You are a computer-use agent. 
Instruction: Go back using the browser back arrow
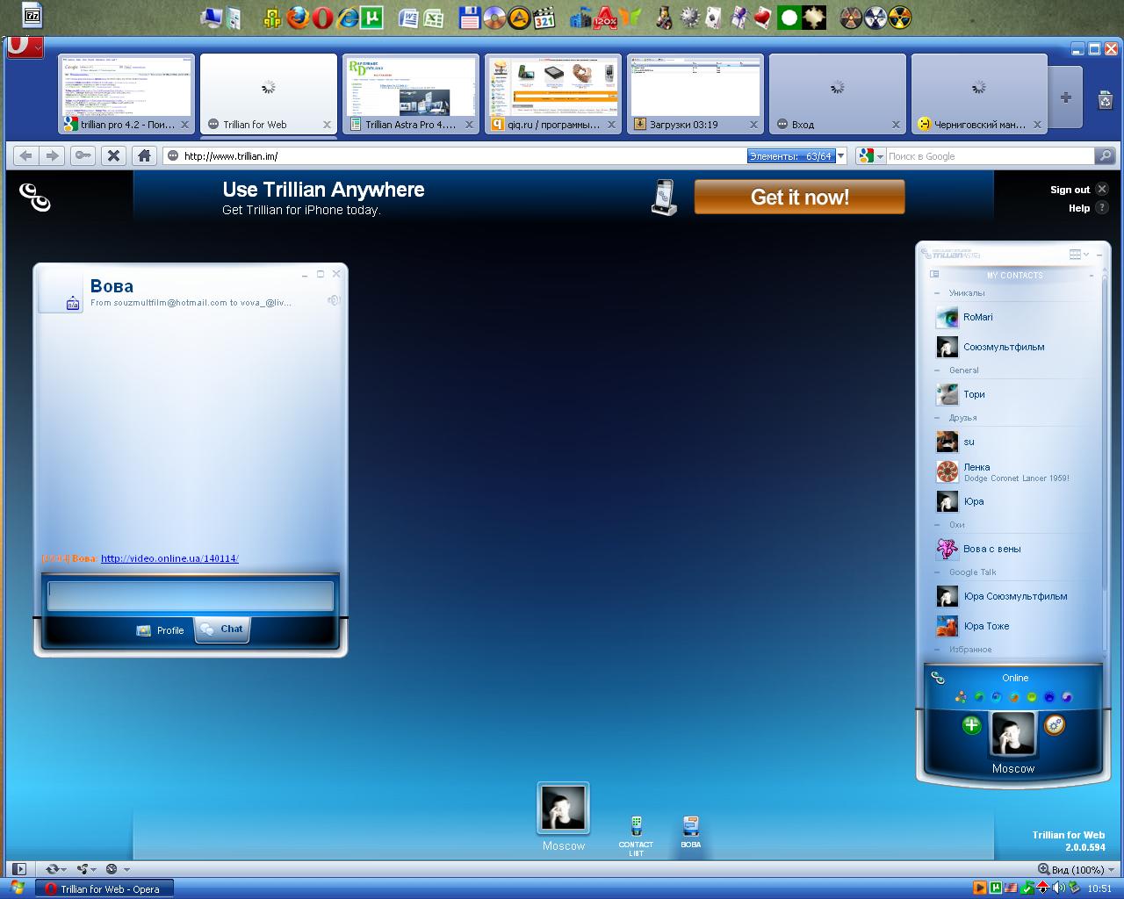(x=26, y=155)
